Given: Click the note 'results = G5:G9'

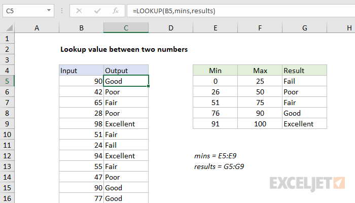Looking at the screenshot, I should [x=219, y=166].
